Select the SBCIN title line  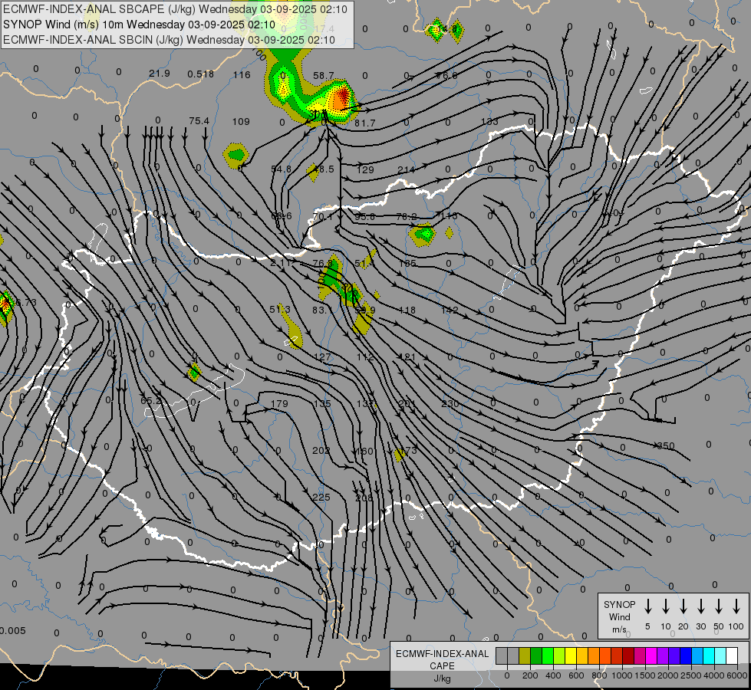pos(169,40)
